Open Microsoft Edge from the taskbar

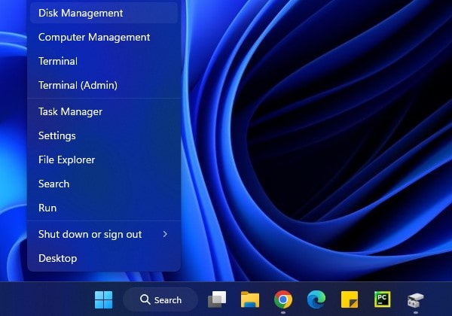coord(316,299)
